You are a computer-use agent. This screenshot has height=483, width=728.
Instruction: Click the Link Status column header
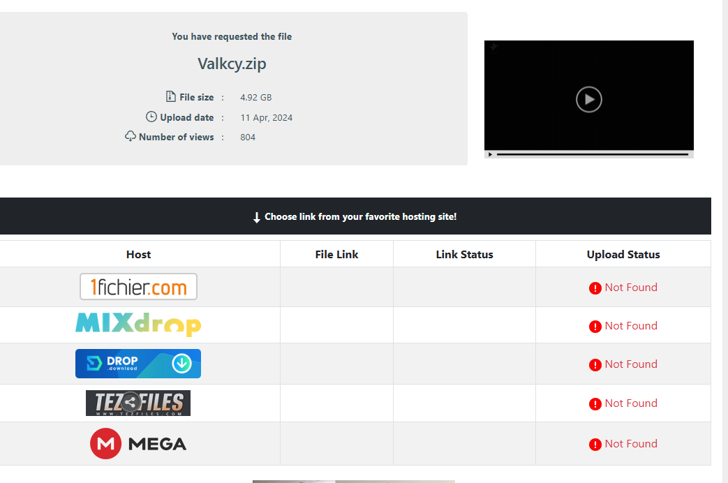click(x=464, y=254)
